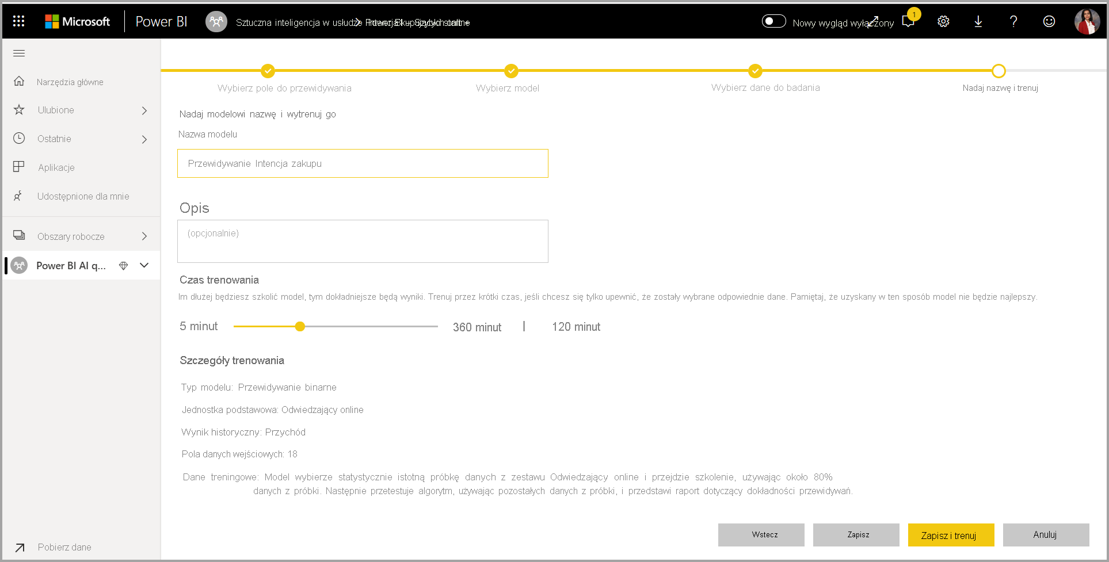
Task: Click the Obszary robocze workspaces icon
Action: coord(19,235)
